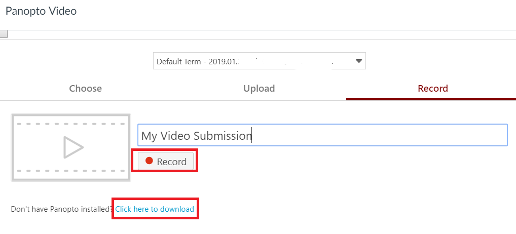Click the play triangle in the video placeholder

tap(73, 147)
